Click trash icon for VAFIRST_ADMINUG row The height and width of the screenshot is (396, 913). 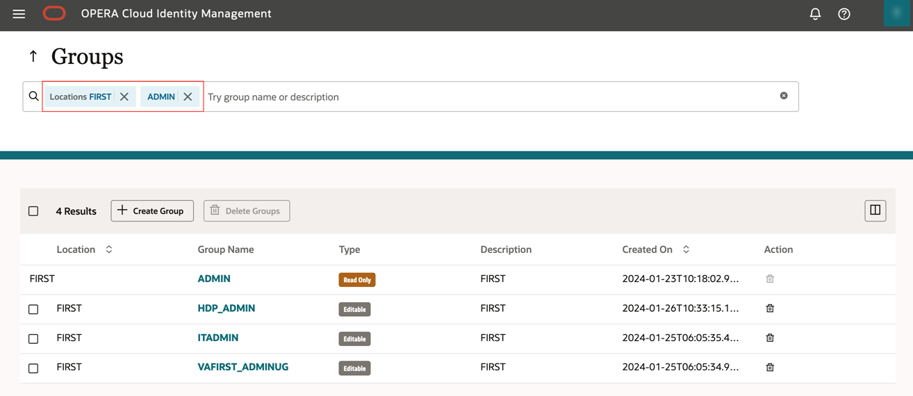770,368
